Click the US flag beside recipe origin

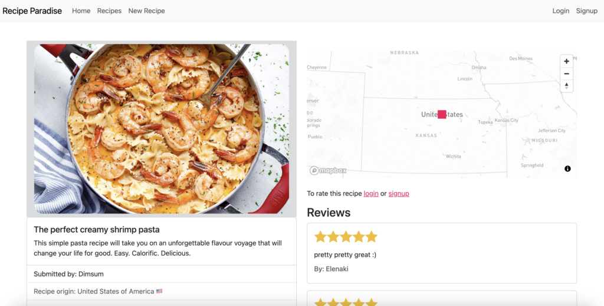click(159, 291)
